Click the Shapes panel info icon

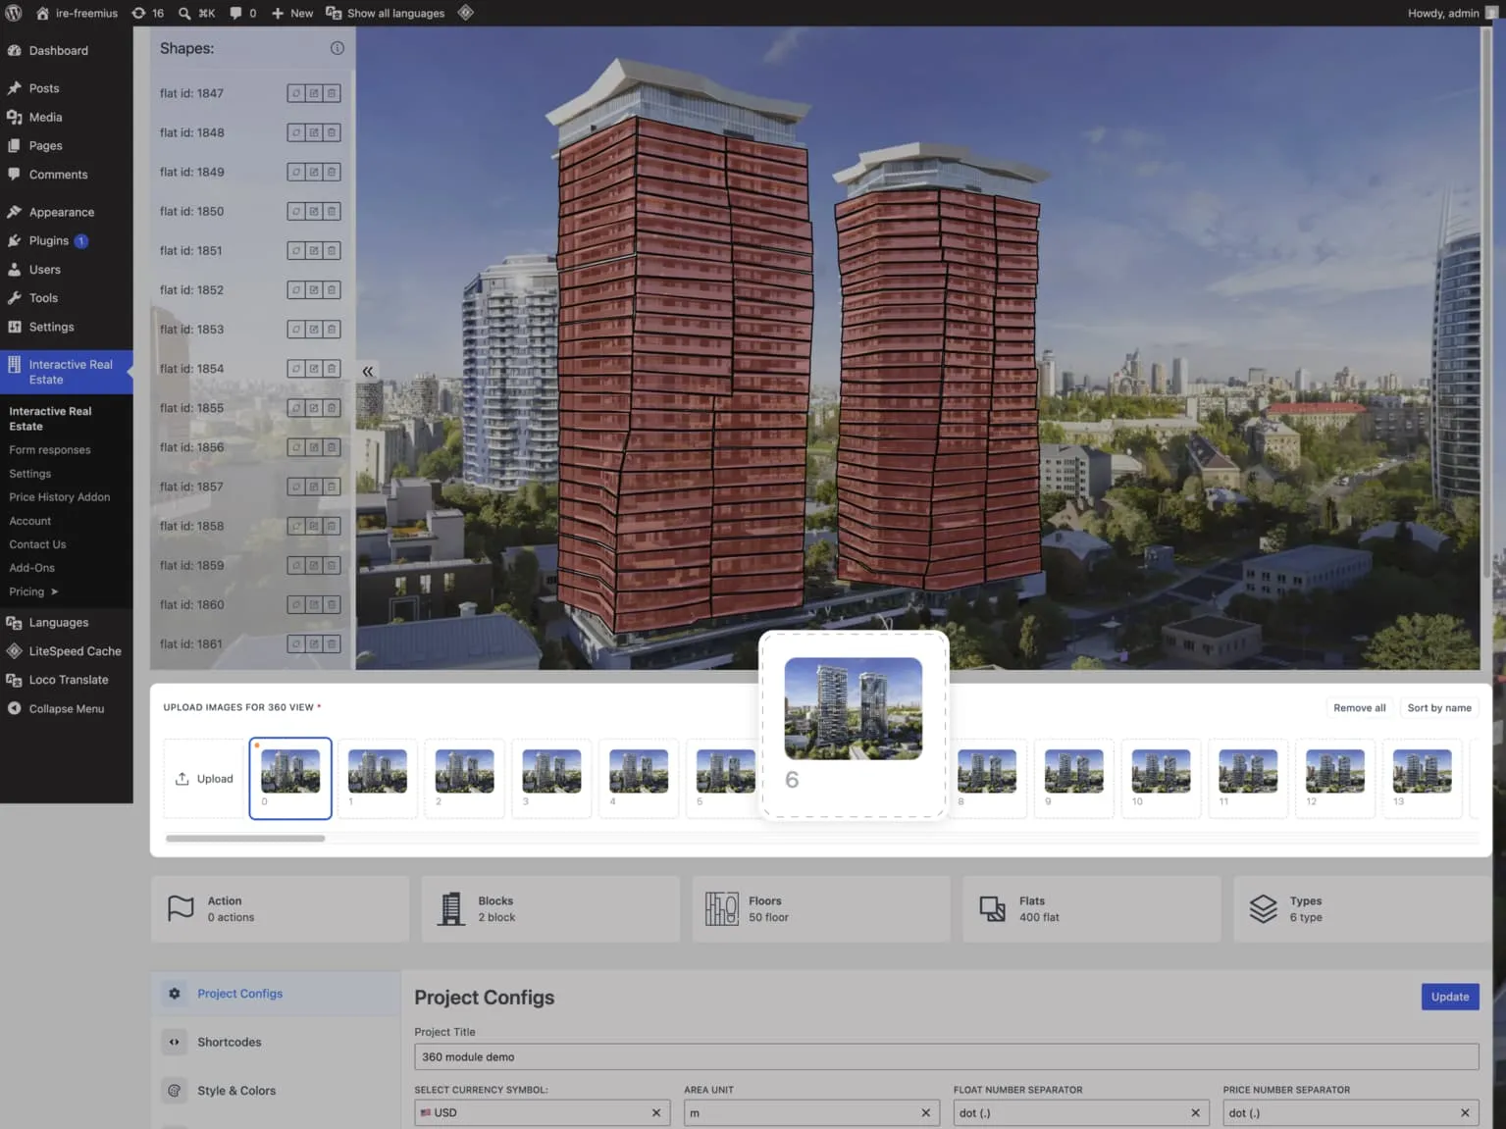pos(338,48)
